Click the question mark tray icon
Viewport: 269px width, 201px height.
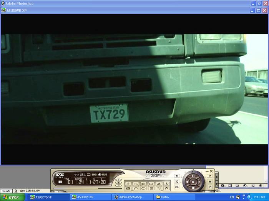pos(238,197)
